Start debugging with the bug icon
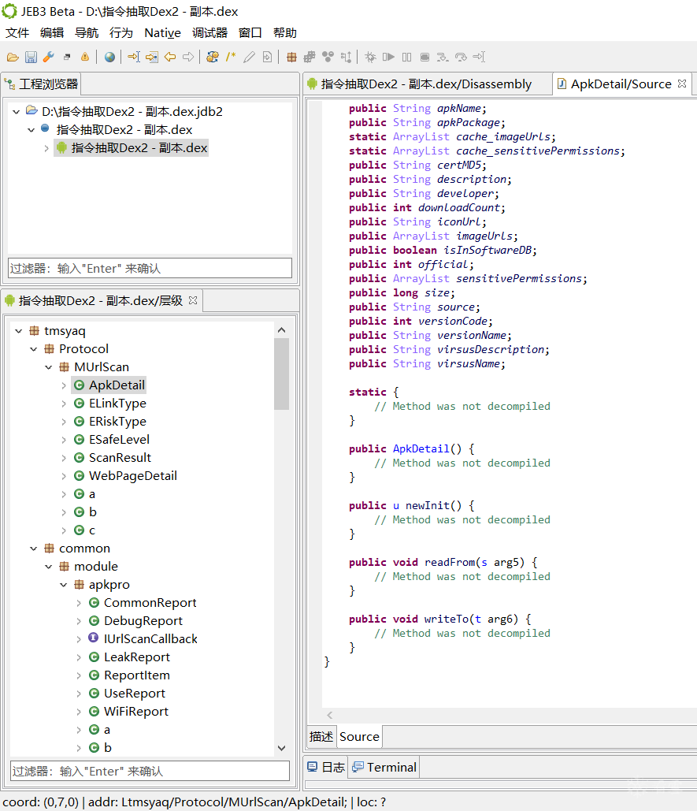697x811 pixels. tap(370, 57)
